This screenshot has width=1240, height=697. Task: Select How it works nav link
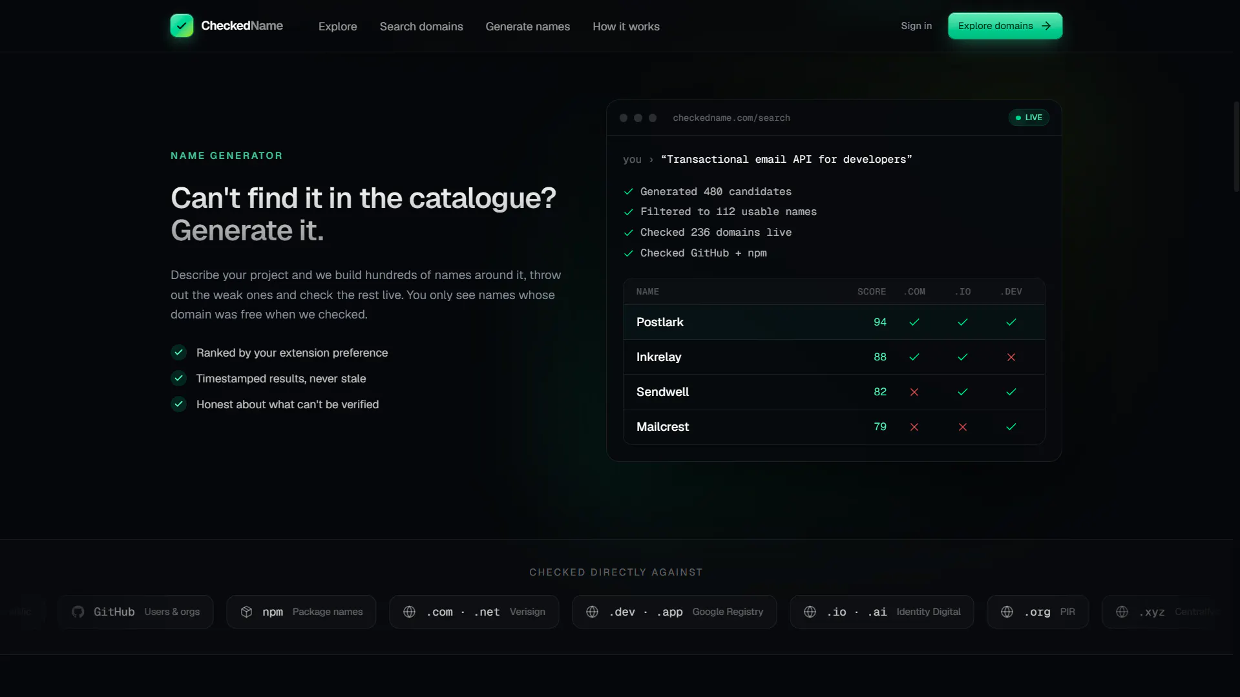(x=625, y=26)
